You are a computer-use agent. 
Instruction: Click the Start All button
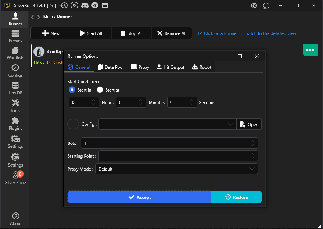click(91, 33)
